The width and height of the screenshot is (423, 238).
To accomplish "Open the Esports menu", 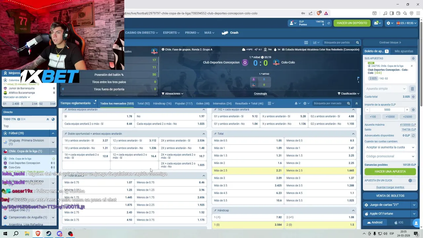I will (171, 33).
